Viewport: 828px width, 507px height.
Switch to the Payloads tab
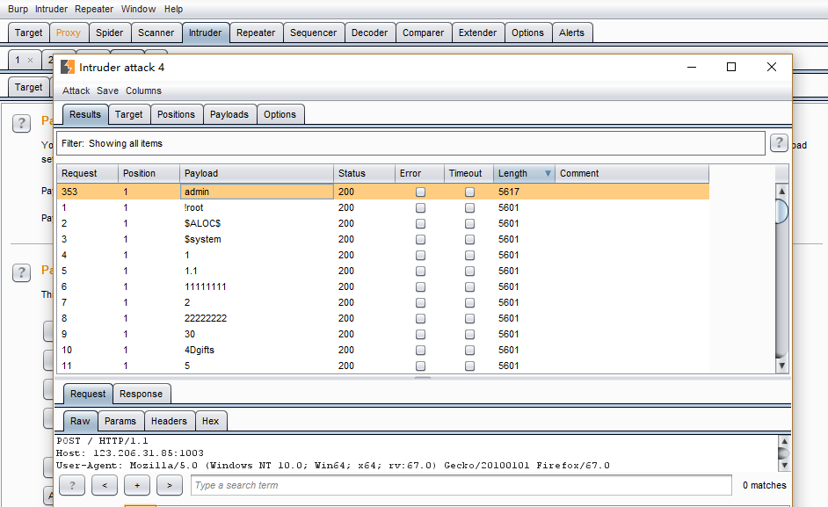pos(229,114)
